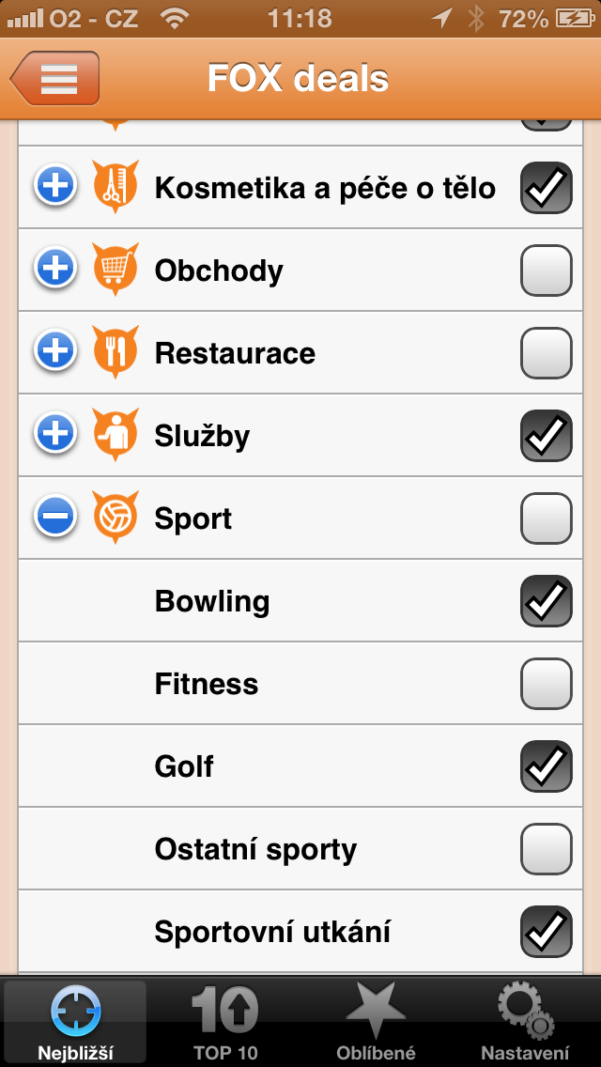Image resolution: width=601 pixels, height=1067 pixels.
Task: Tap the scissors and comb Kosmetika icon
Action: pyautogui.click(x=116, y=186)
